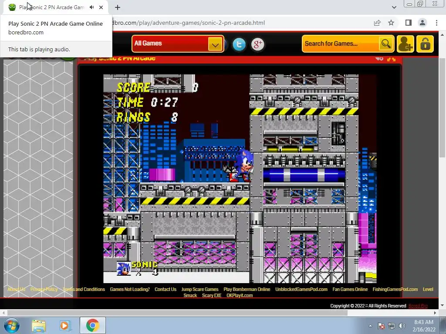Open the Action Center flag icon
This screenshot has width=446, height=334.
click(381, 326)
